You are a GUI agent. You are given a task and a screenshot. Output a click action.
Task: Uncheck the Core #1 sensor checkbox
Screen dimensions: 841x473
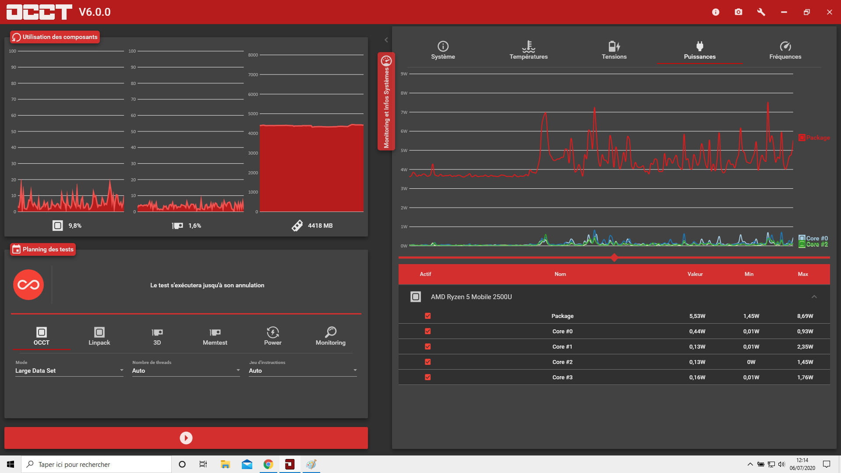click(428, 346)
